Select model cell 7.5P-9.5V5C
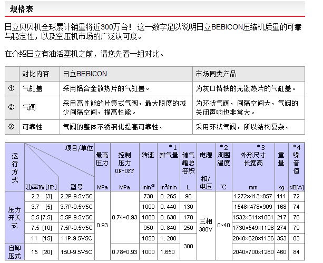Image resolution: width=323 pixels, height=263 pixels. point(76,228)
